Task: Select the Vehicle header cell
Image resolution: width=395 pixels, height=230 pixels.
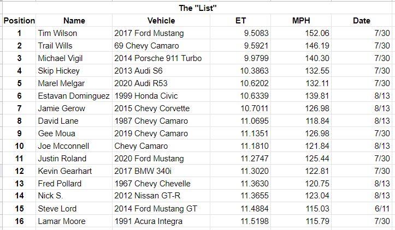Action: [161, 20]
